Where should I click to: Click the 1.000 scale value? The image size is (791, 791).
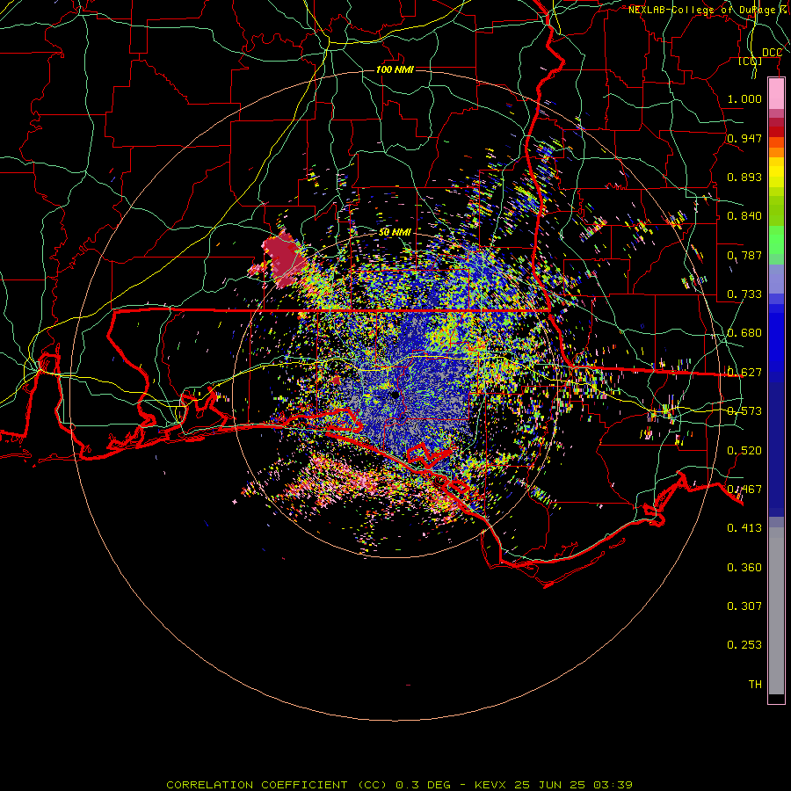[744, 98]
